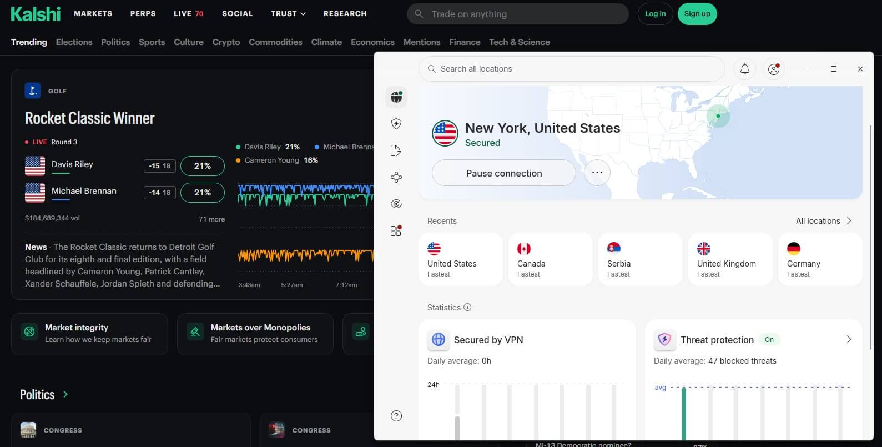This screenshot has height=447, width=882.
Task: Close the VPN window
Action: tap(860, 69)
